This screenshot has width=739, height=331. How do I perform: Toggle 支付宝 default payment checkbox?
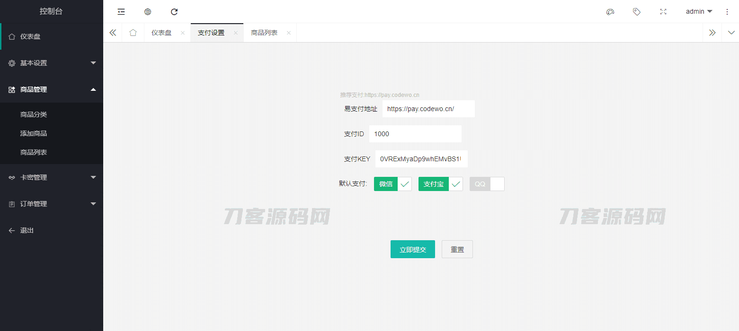click(441, 184)
